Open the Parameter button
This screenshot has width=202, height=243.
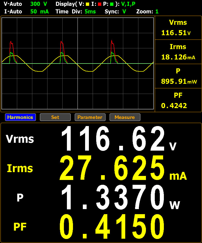90,117
